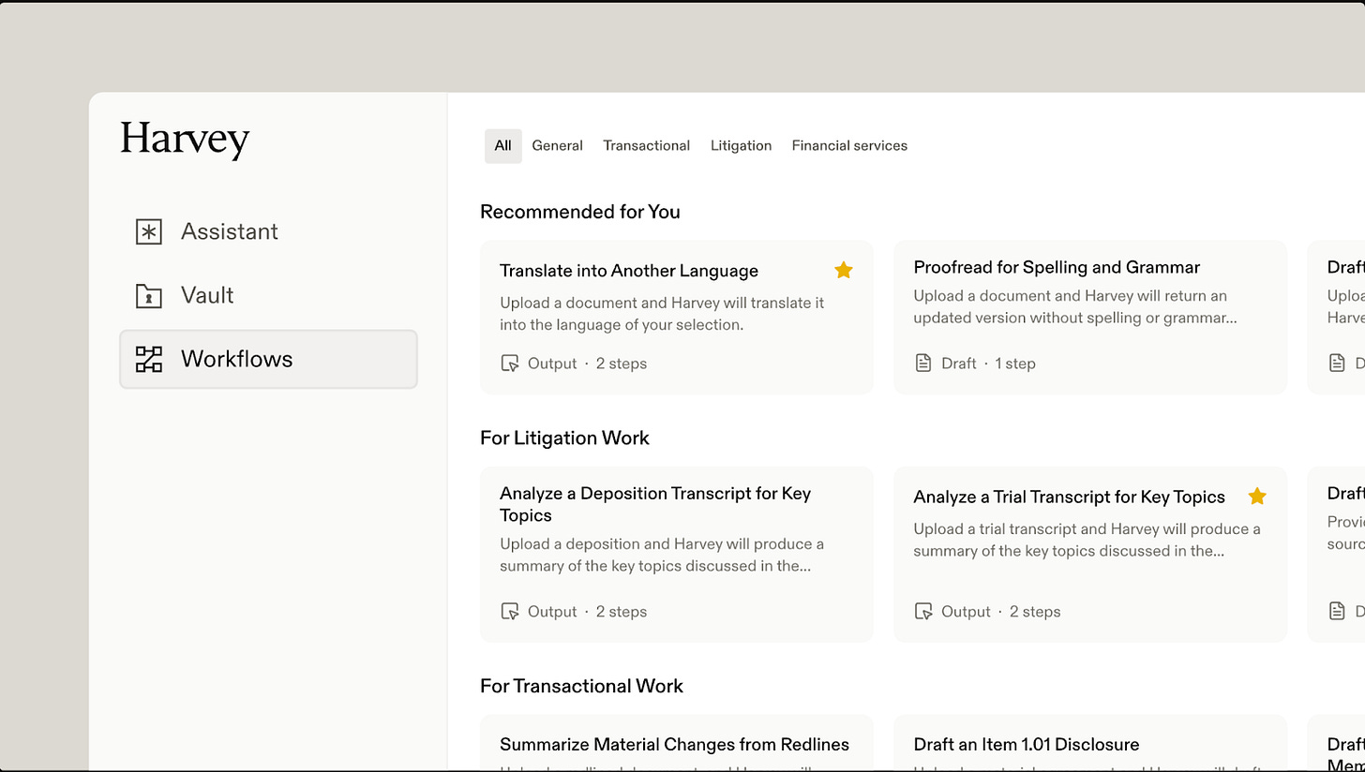Filter workflows by Litigation tab
Image resolution: width=1365 pixels, height=772 pixels.
pos(741,146)
